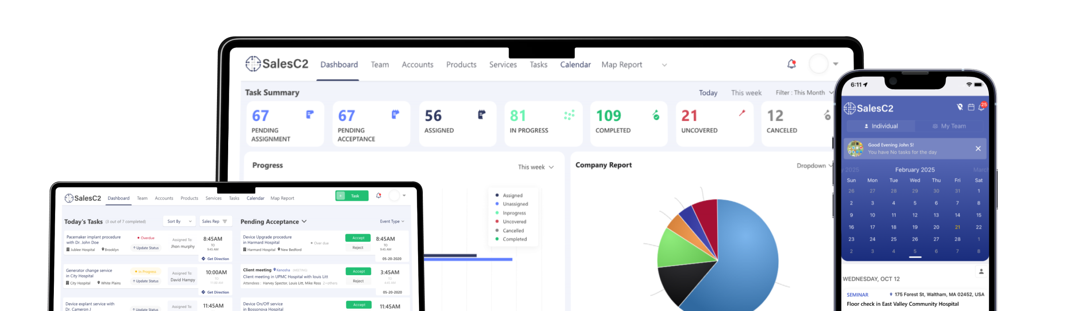The width and height of the screenshot is (1085, 311).
Task: Toggle Task Summary range to Today
Action: point(708,93)
